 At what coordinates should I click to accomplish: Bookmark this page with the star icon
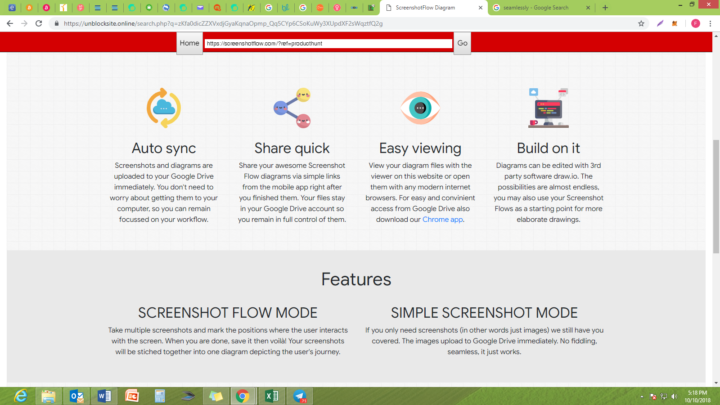click(x=641, y=23)
